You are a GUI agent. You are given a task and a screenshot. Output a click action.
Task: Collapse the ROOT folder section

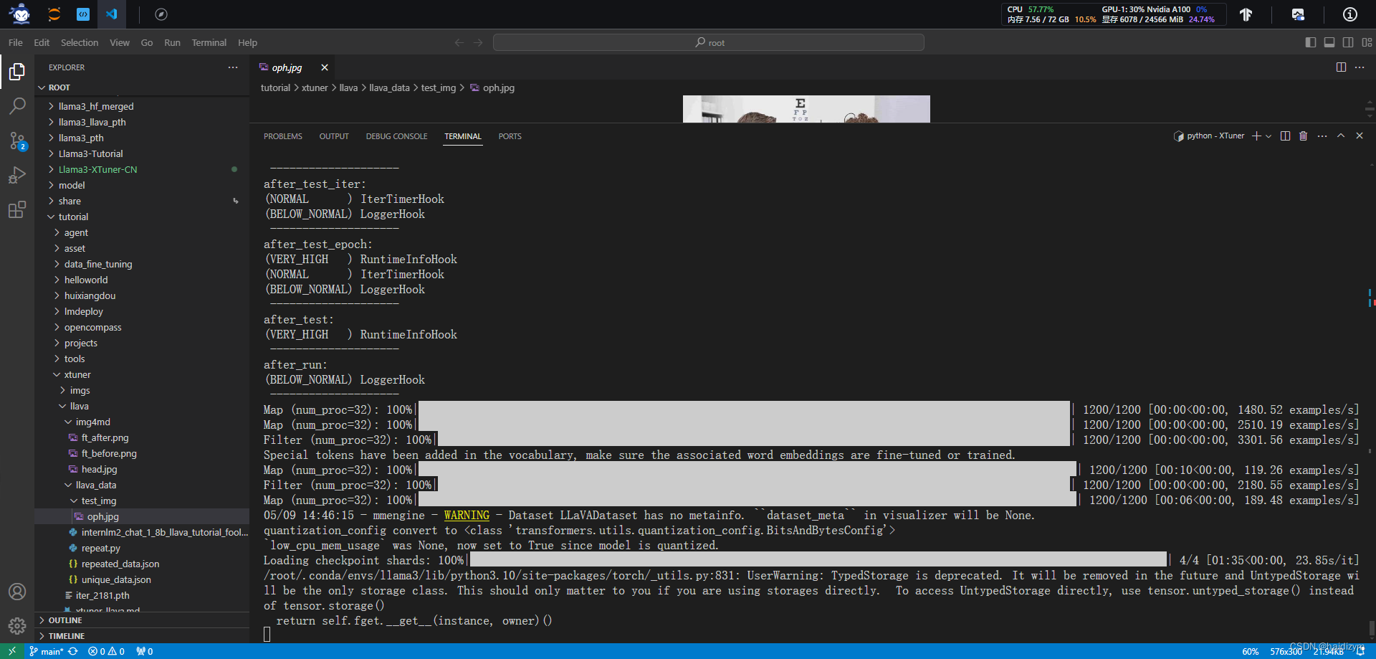(x=142, y=87)
